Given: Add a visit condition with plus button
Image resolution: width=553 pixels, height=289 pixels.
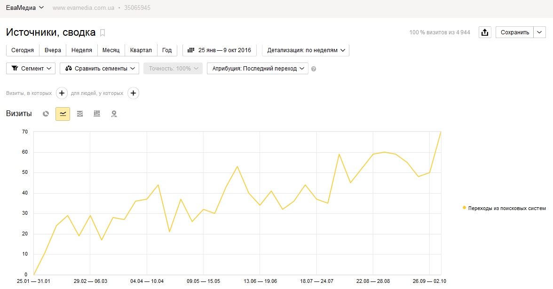Looking at the screenshot, I should click(62, 93).
